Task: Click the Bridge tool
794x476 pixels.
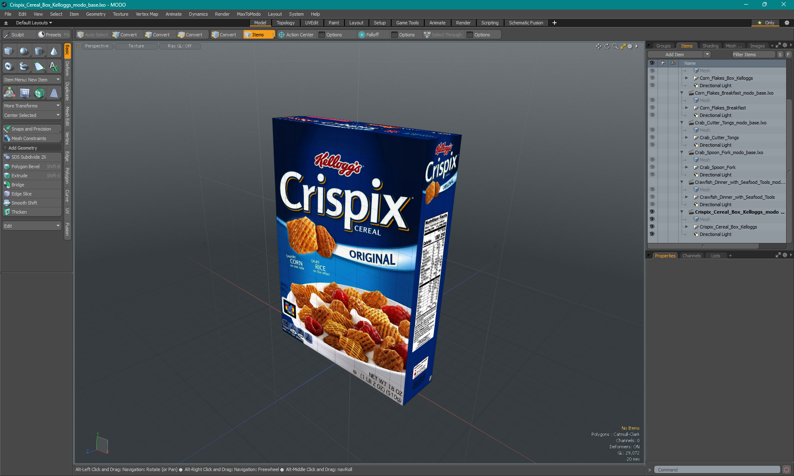Action: pos(32,185)
